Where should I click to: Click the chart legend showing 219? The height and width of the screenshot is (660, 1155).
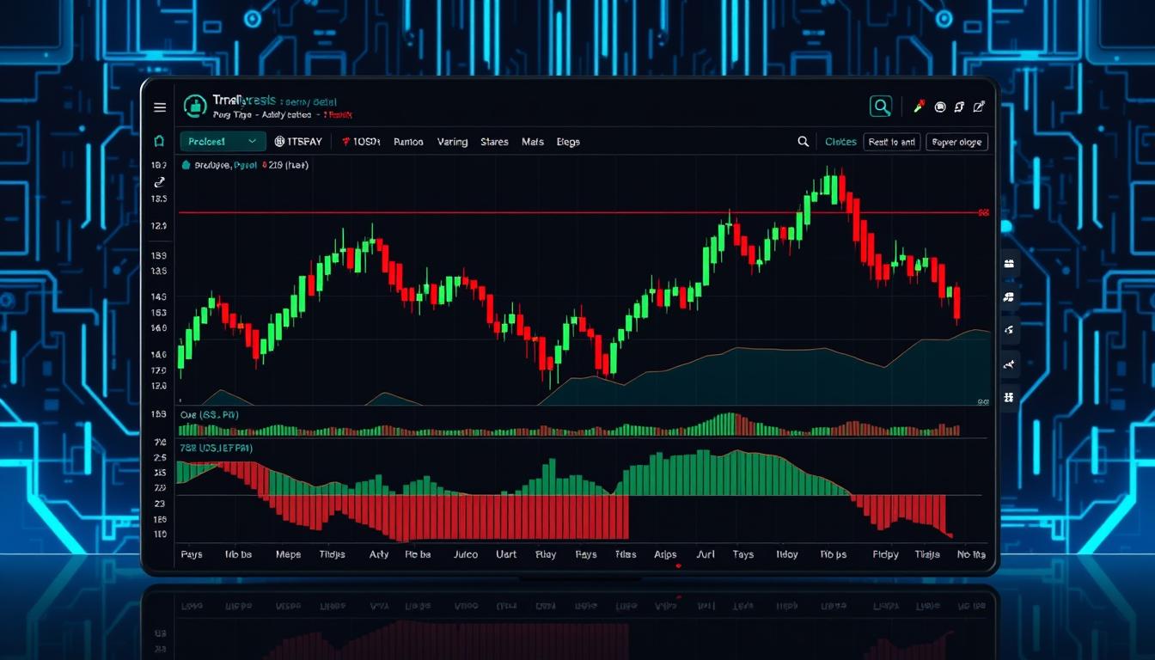244,165
